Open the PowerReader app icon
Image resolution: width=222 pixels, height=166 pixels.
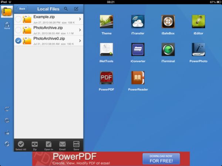[x=138, y=78]
